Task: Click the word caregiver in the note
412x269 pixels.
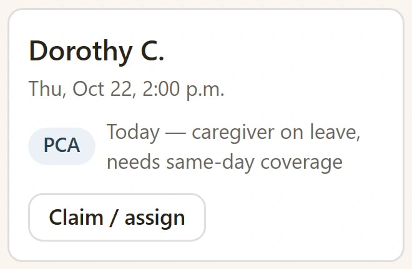Action: coord(233,133)
